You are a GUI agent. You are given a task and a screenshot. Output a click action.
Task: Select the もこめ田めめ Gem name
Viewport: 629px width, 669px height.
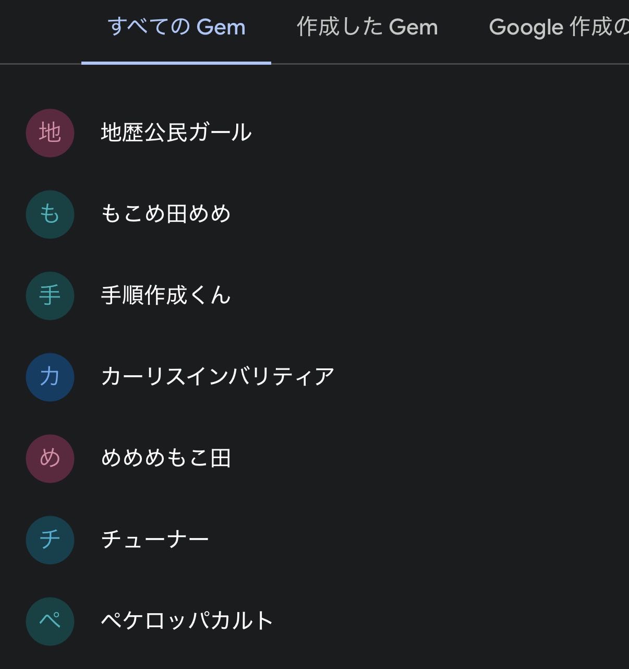tap(166, 214)
